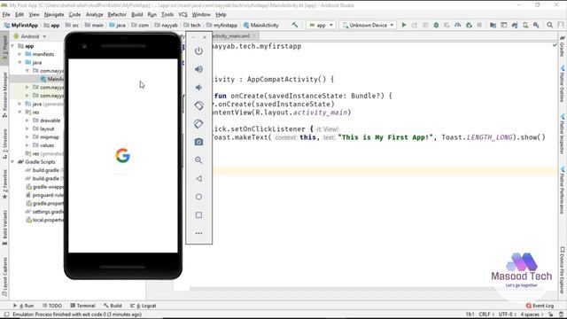Click MainActivity in navigation breadcrumb
This screenshot has width=567, height=319.
260,25
